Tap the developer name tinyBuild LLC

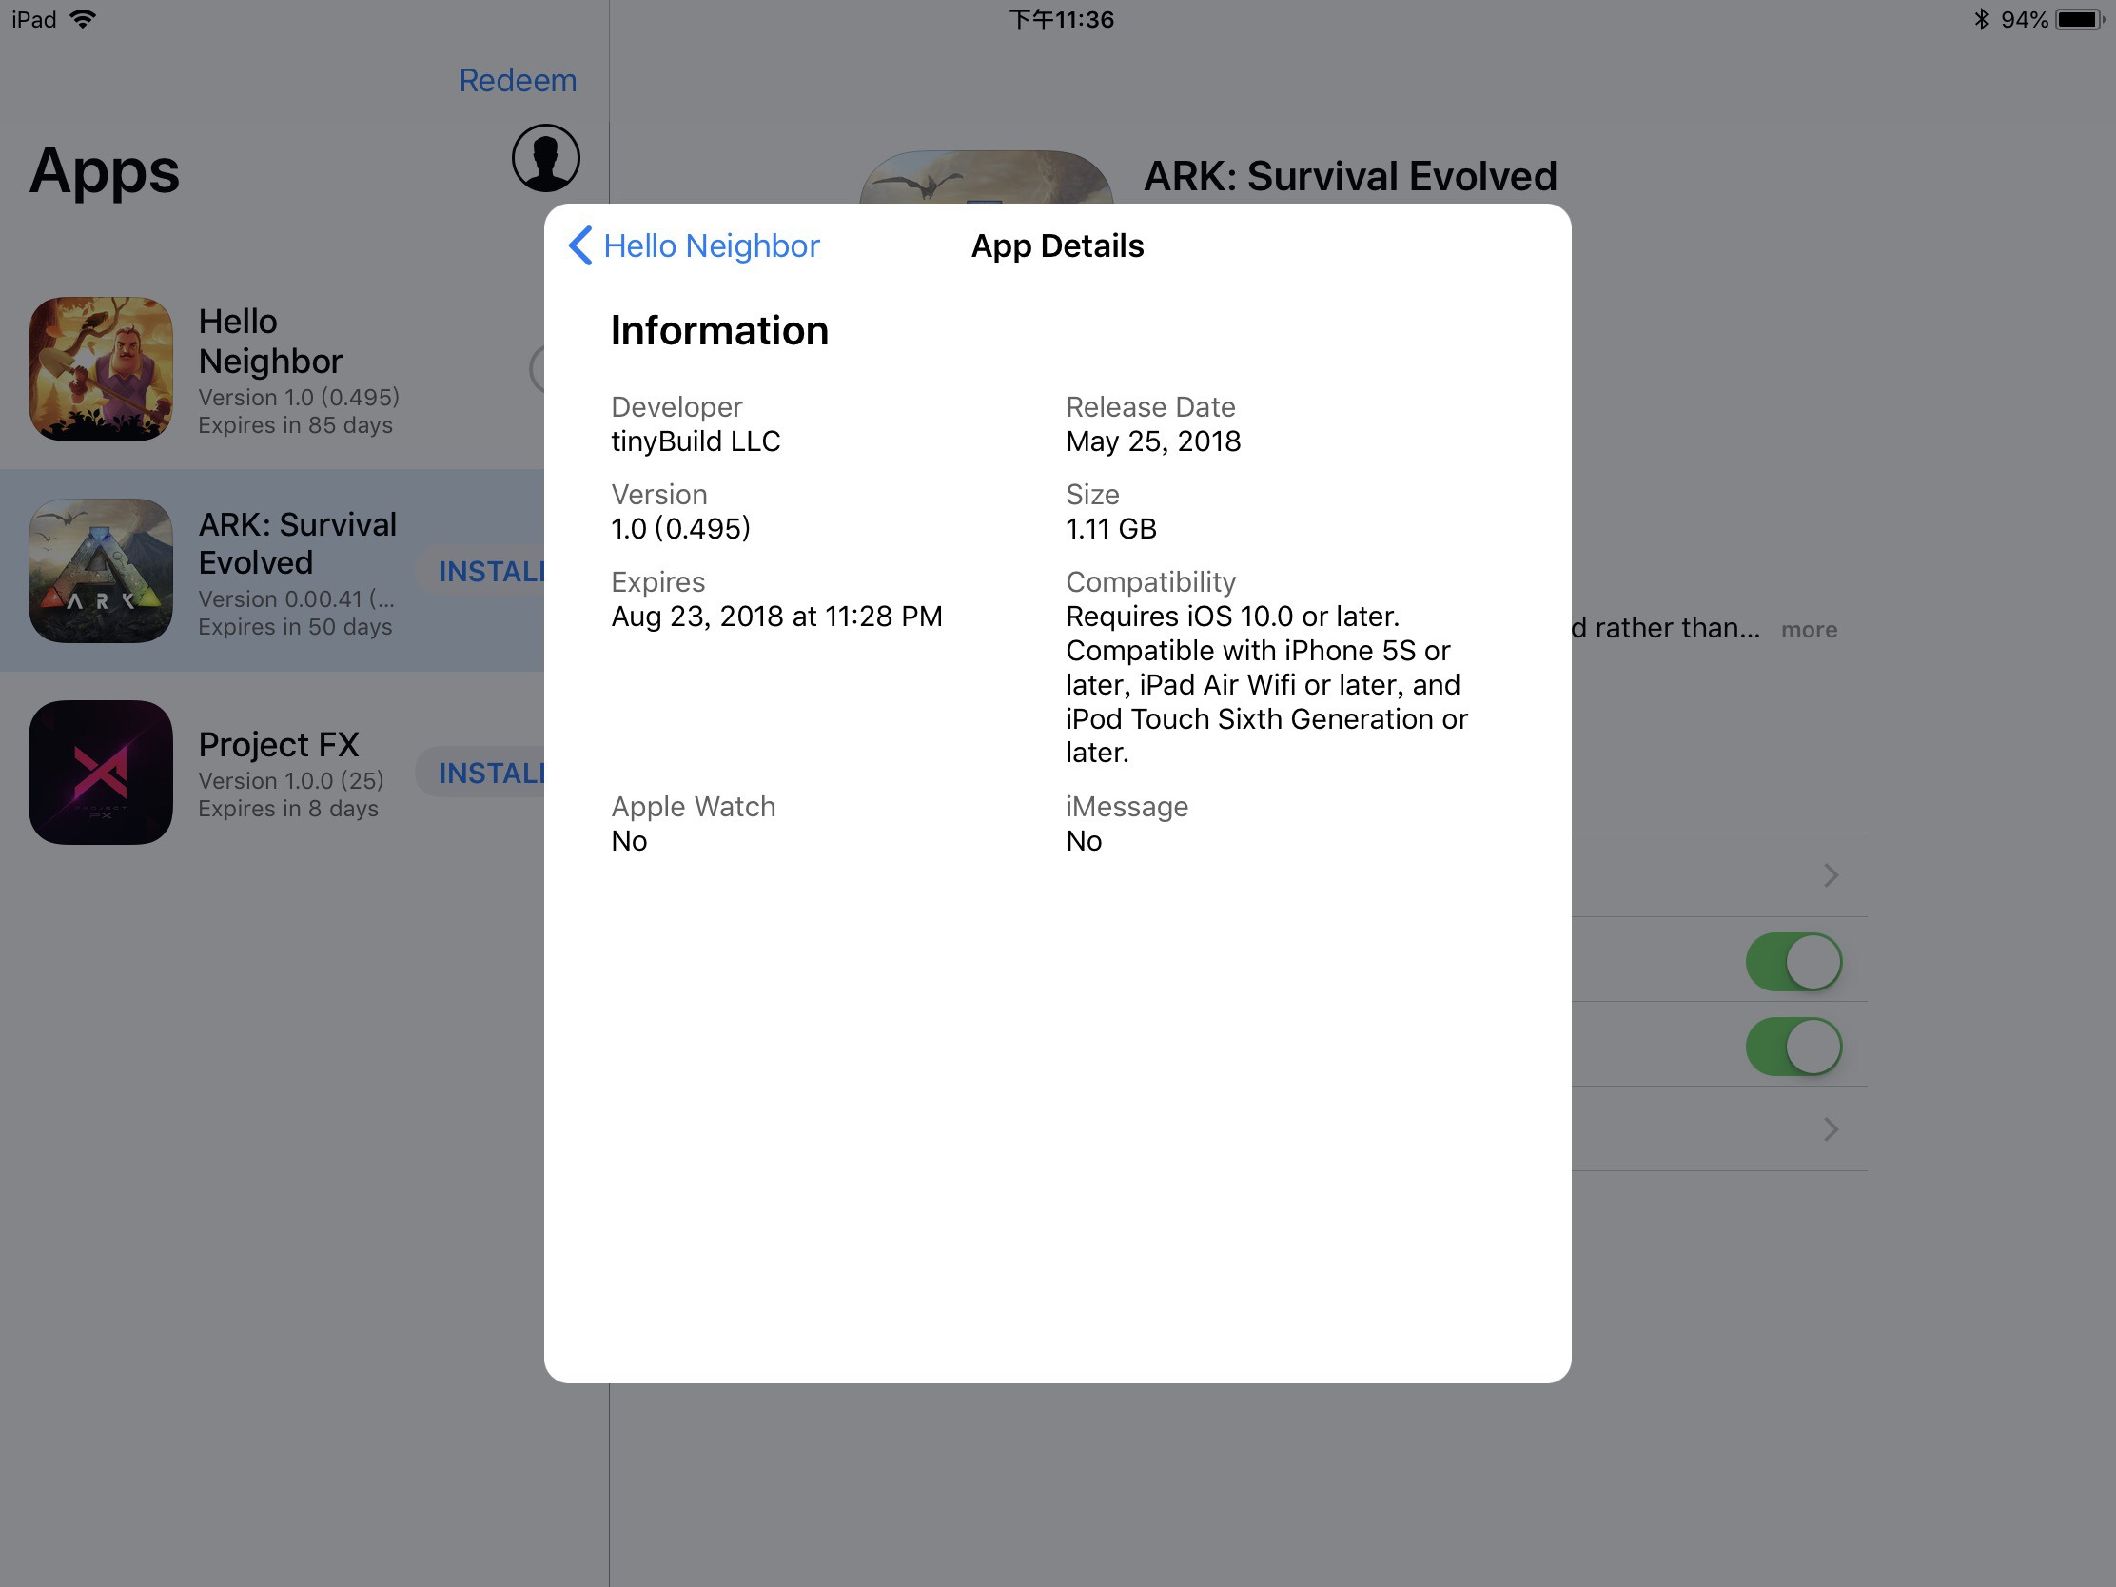[696, 441]
